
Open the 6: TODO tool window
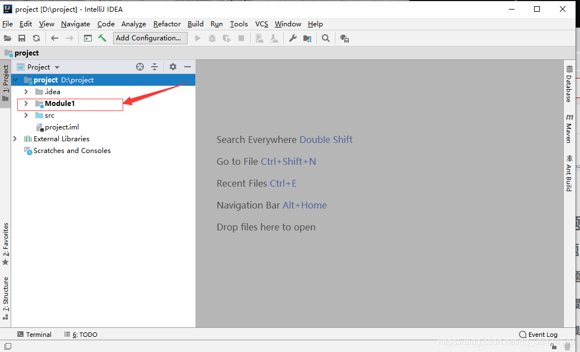tap(81, 334)
